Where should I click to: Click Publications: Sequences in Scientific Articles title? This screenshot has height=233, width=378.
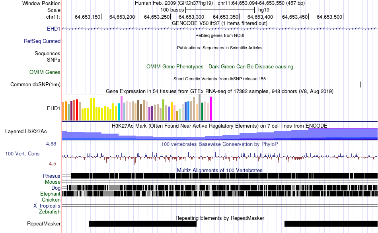tap(220, 48)
